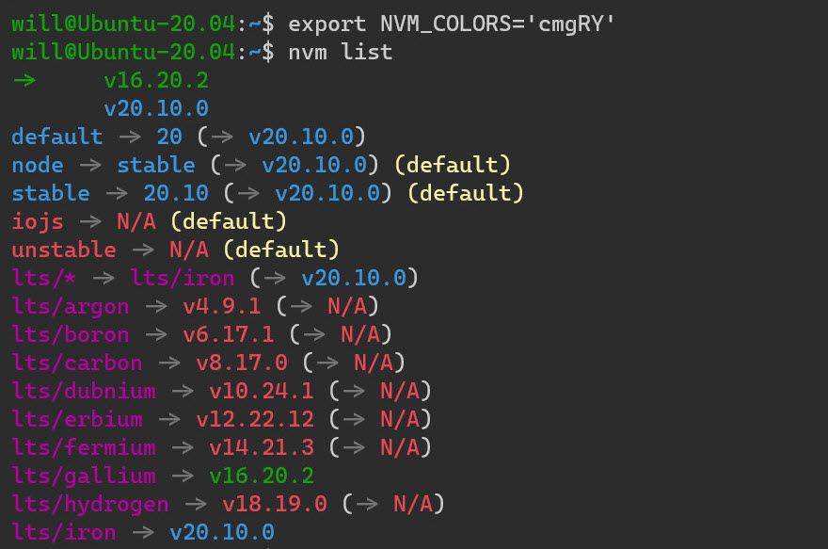Click the command text "export NVM_COLORS='cmgRY'"
The height and width of the screenshot is (549, 828).
tap(452, 24)
